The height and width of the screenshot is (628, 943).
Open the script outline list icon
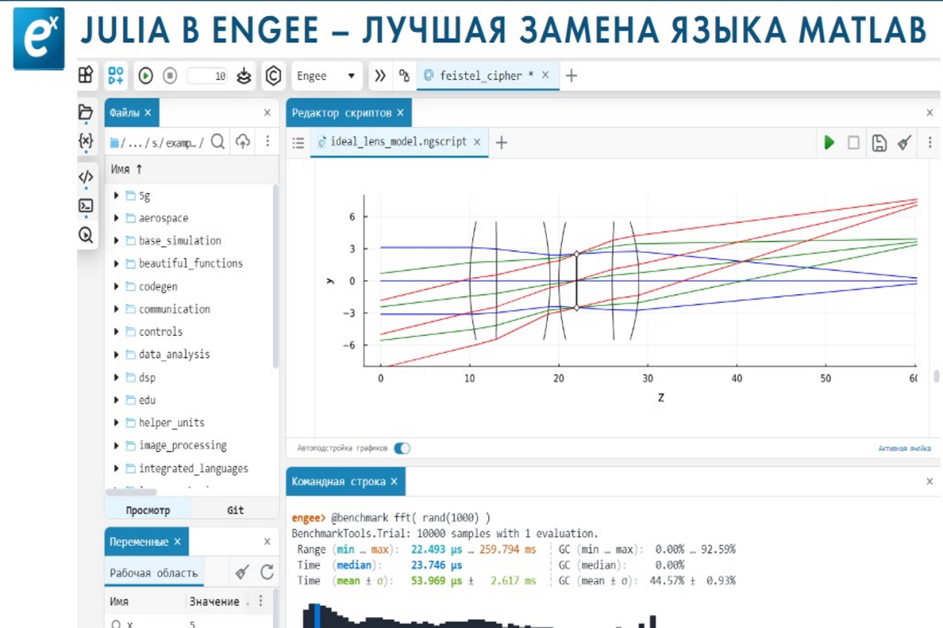pyautogui.click(x=299, y=143)
